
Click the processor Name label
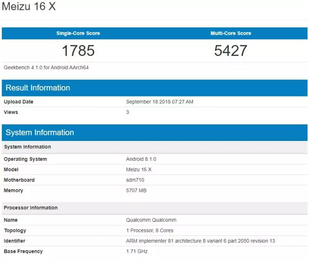click(11, 220)
